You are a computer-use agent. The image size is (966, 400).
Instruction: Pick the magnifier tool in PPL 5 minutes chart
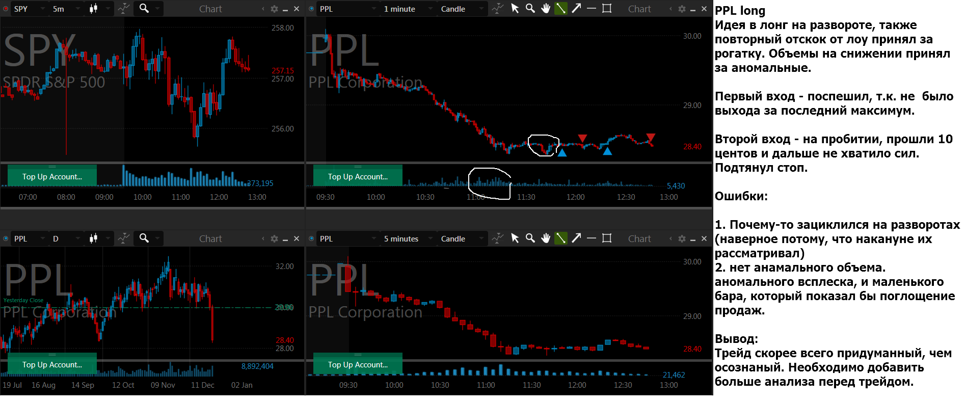(530, 238)
